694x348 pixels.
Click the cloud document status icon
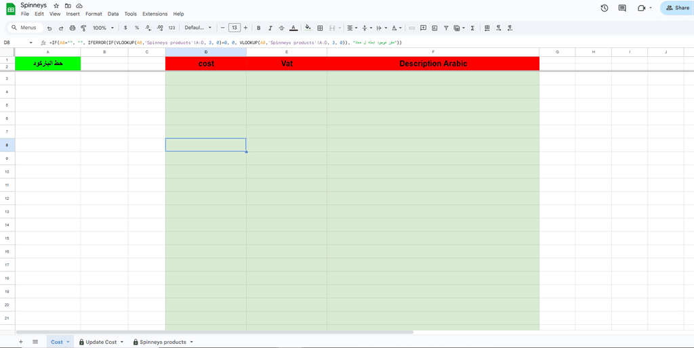(79, 5)
